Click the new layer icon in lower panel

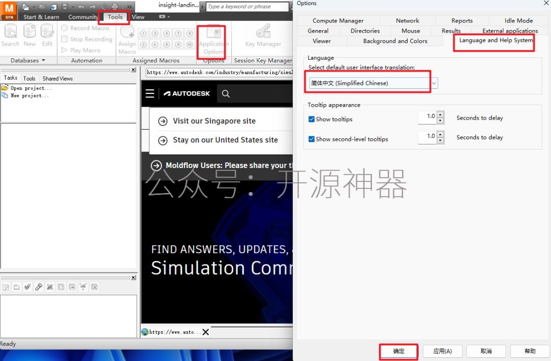[x=6, y=287]
